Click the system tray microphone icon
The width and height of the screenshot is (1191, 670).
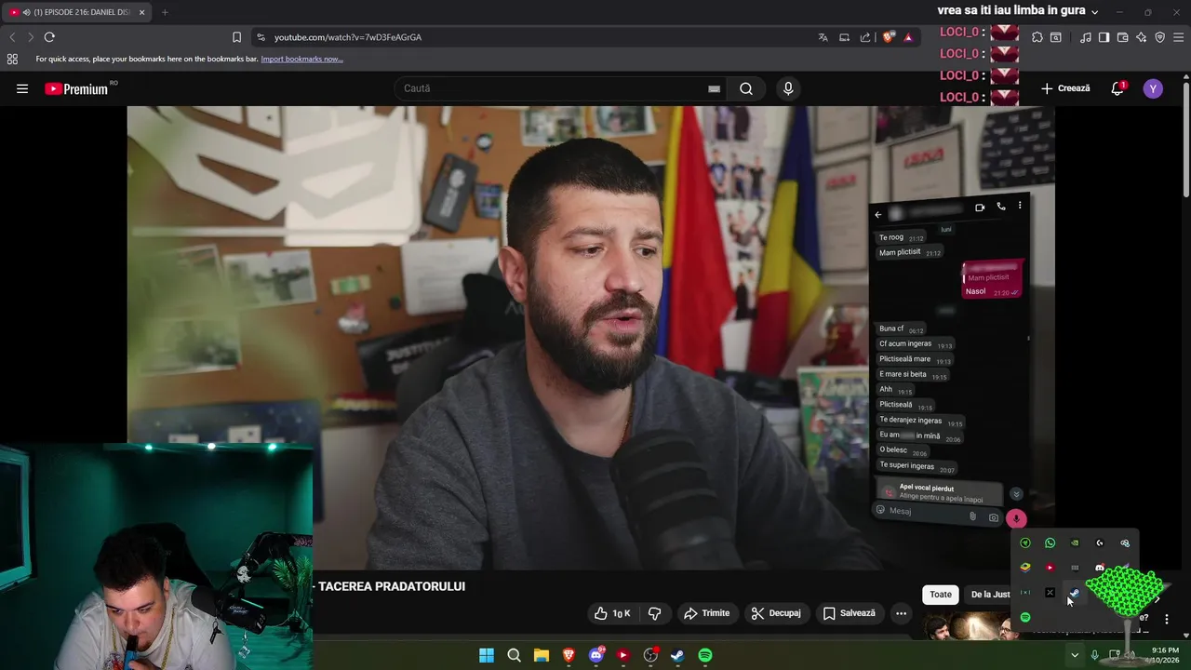pos(1095,655)
